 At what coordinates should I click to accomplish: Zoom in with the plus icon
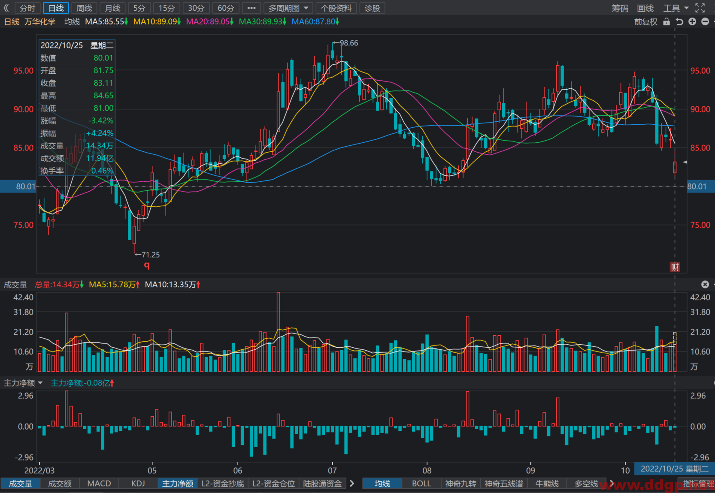pos(692,21)
